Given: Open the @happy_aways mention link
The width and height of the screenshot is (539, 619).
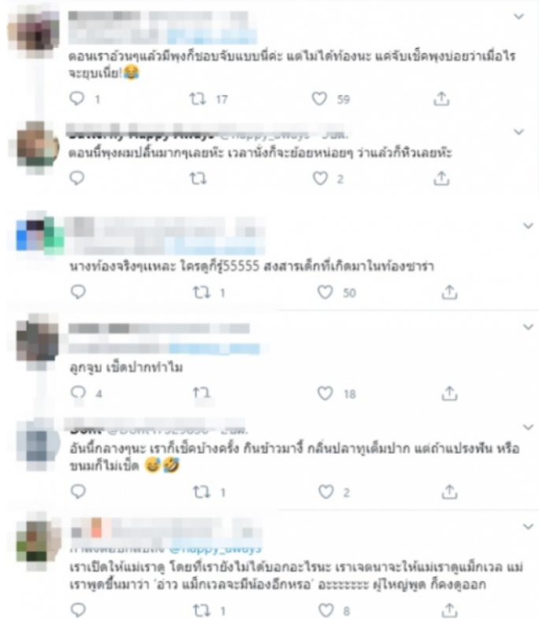Looking at the screenshot, I should pos(215,548).
